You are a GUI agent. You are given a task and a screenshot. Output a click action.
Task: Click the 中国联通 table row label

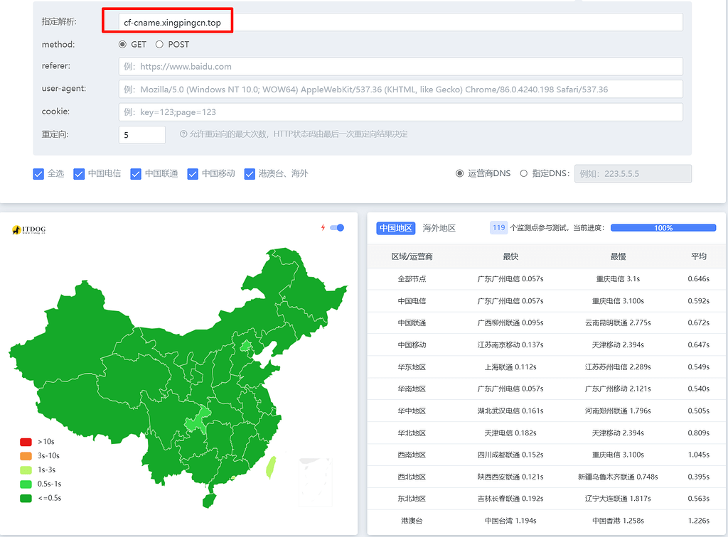pyautogui.click(x=412, y=322)
